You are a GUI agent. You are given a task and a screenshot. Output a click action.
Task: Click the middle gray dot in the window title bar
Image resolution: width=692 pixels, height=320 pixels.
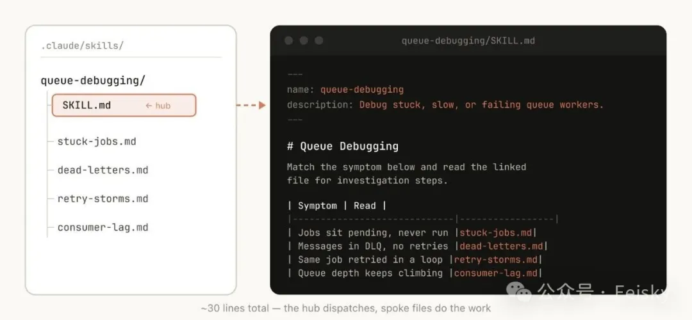[304, 40]
